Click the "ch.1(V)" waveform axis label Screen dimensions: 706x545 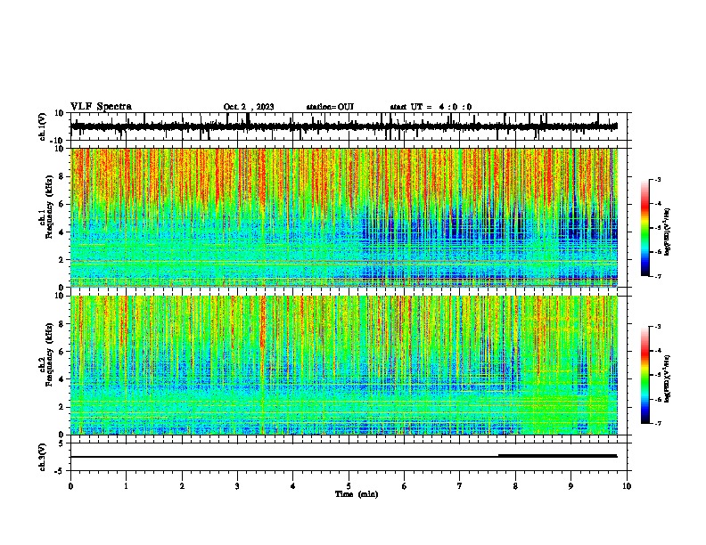(43, 126)
